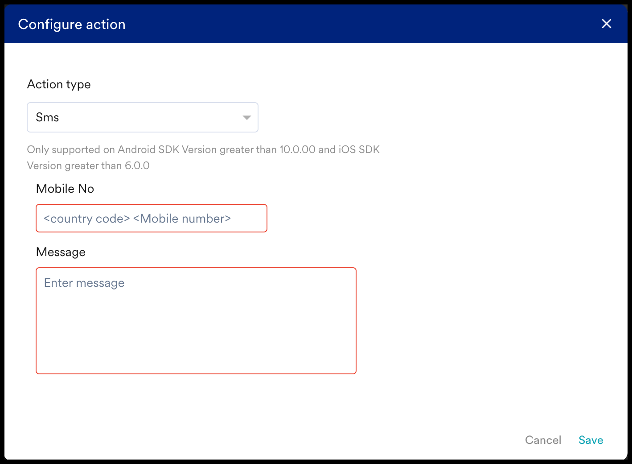This screenshot has height=464, width=632.
Task: Click the Mobile number placeholder portion
Action: point(182,219)
